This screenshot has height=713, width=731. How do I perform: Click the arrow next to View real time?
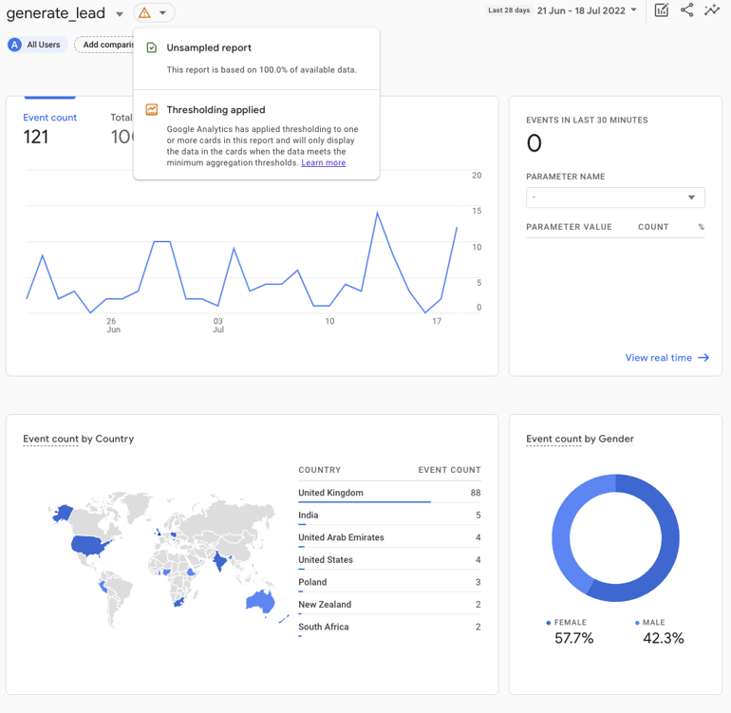pos(703,358)
